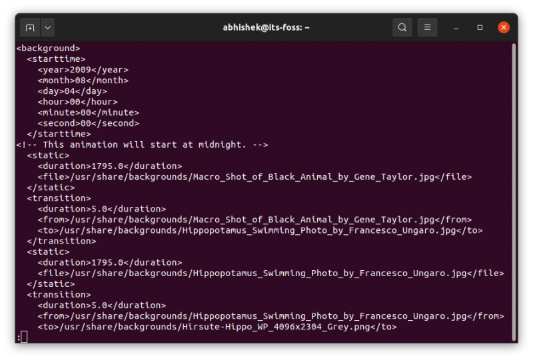Click the <month>08</month> line
The height and width of the screenshot is (360, 533).
83,81
